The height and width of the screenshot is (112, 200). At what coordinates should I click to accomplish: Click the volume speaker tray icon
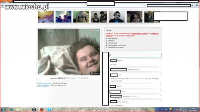pos(186,110)
